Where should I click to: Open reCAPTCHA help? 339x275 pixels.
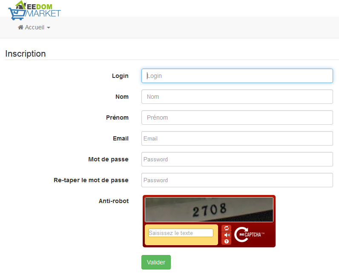[x=227, y=241]
